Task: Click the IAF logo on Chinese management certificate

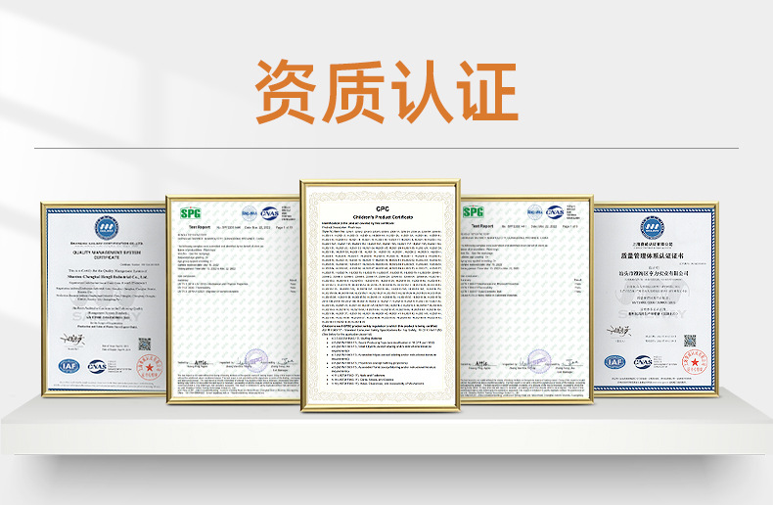Action: [x=614, y=362]
